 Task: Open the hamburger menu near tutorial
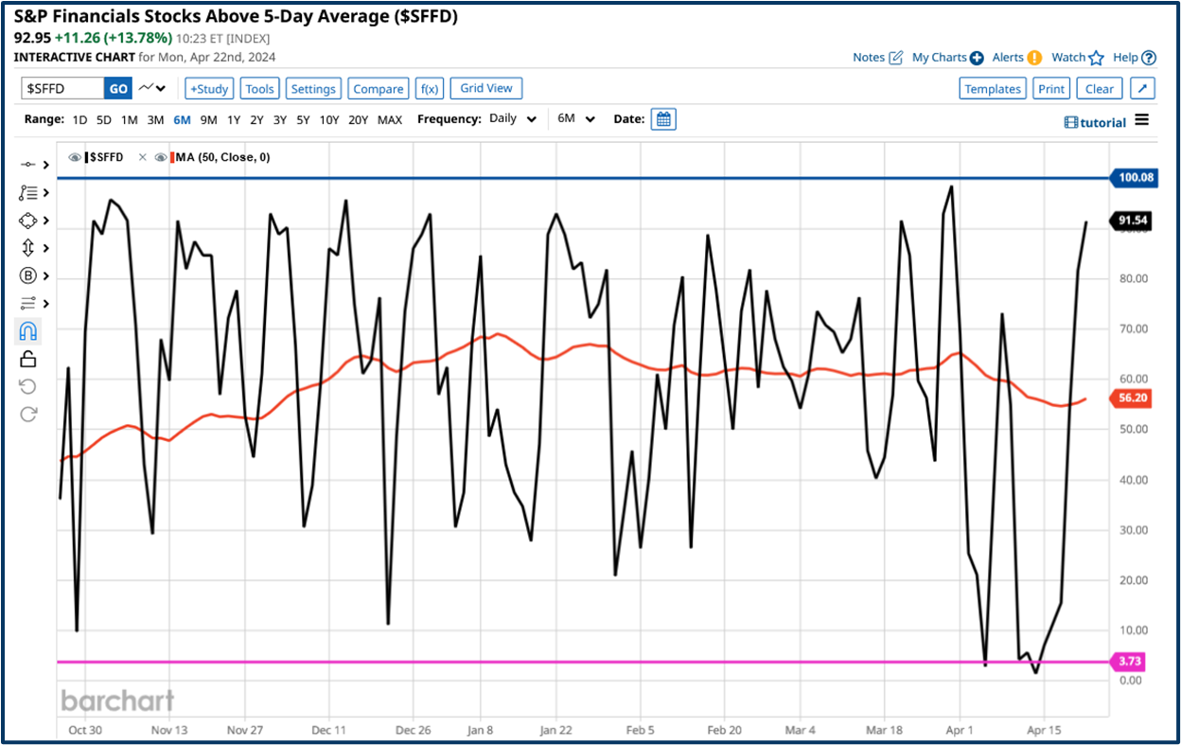(1143, 121)
